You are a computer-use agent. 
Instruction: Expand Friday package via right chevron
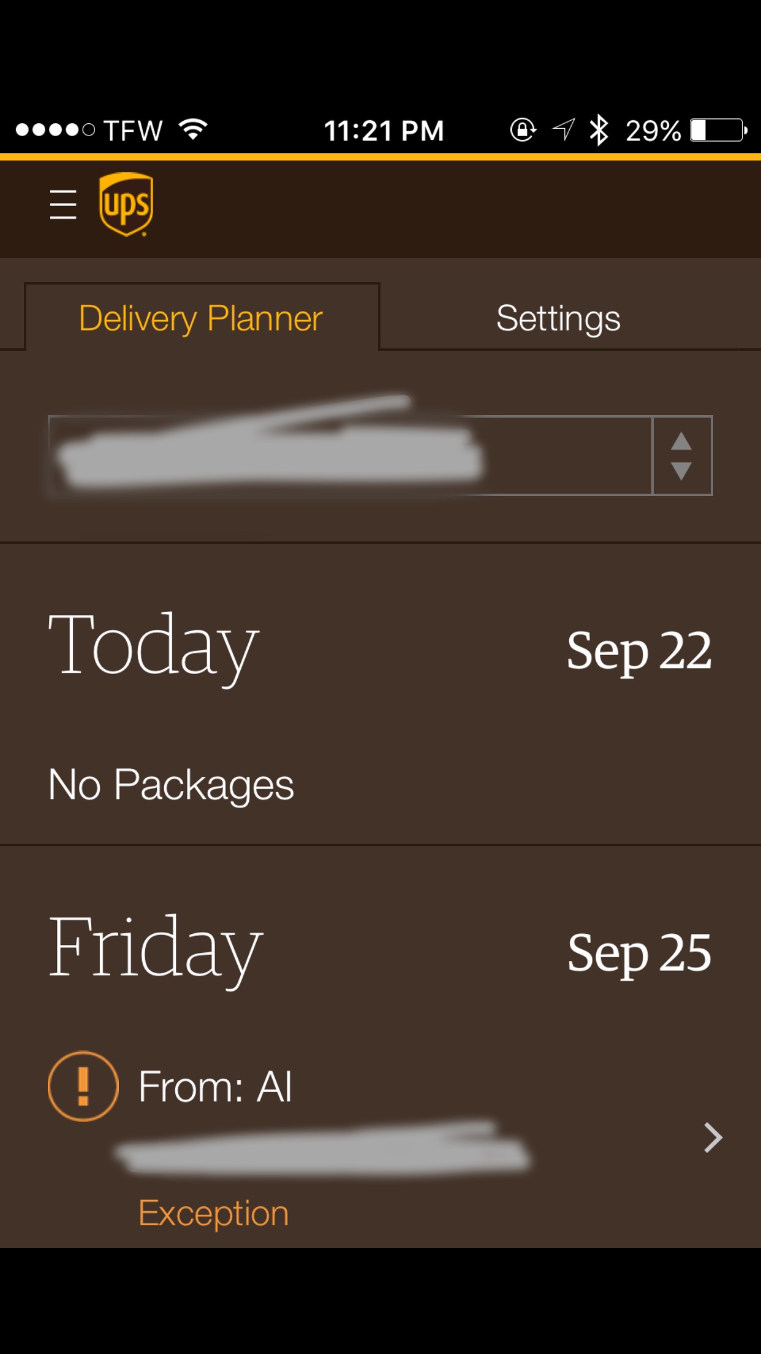[712, 1138]
